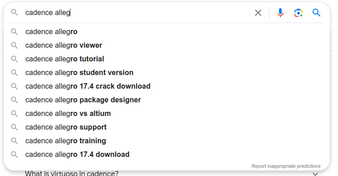The height and width of the screenshot is (176, 338).
Task: Click magnifier icon beside 'cadence allegro viewer'
Action: point(14,45)
